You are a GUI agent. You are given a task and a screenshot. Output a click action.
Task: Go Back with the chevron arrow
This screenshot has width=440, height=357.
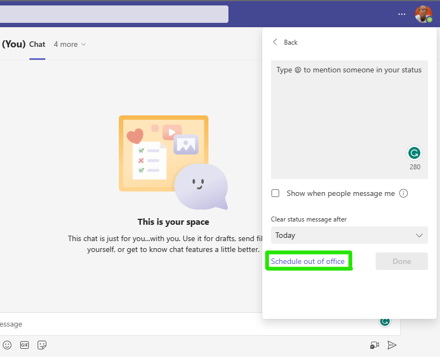click(275, 42)
